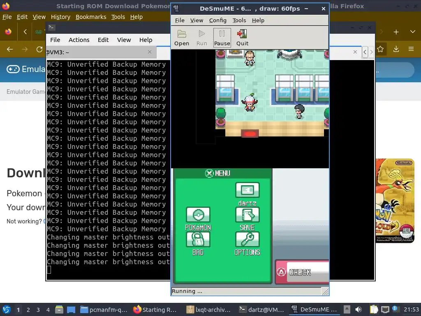The height and width of the screenshot is (316, 421).
Task: Click the DeSmuME Quit toolbar icon
Action: pos(242,38)
